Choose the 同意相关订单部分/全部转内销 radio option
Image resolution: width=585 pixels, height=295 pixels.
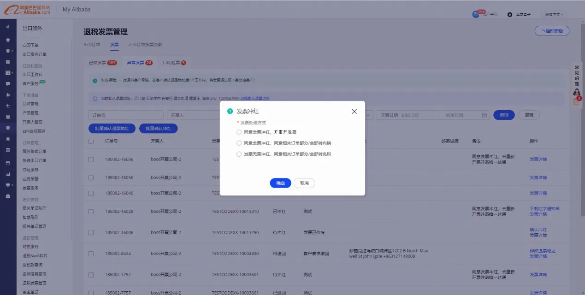pos(239,143)
